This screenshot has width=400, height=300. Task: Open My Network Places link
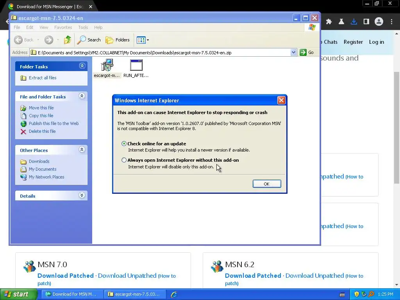click(x=46, y=177)
